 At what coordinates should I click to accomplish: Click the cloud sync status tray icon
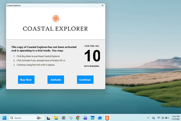pos(153,118)
